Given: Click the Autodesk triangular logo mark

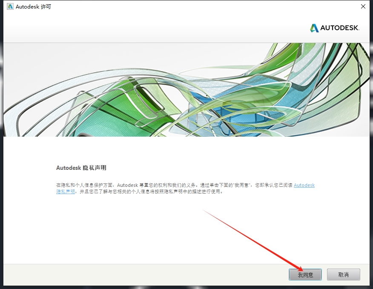Looking at the screenshot, I should (x=314, y=28).
